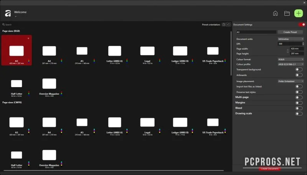Toggle the Document Settings red switch
The height and width of the screenshot is (175, 307).
click(302, 25)
